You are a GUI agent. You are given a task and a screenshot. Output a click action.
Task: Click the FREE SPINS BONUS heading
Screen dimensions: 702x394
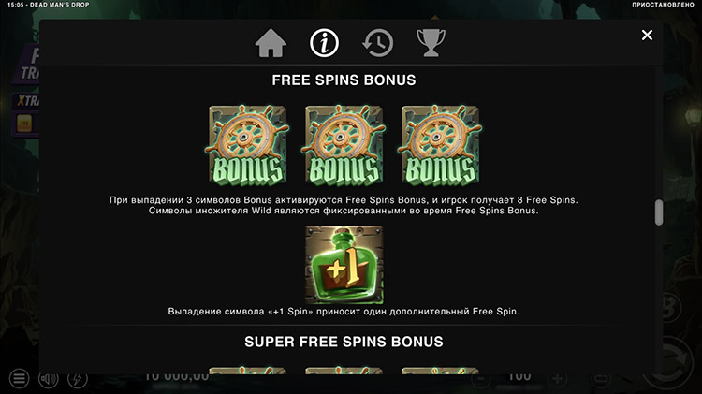[344, 80]
